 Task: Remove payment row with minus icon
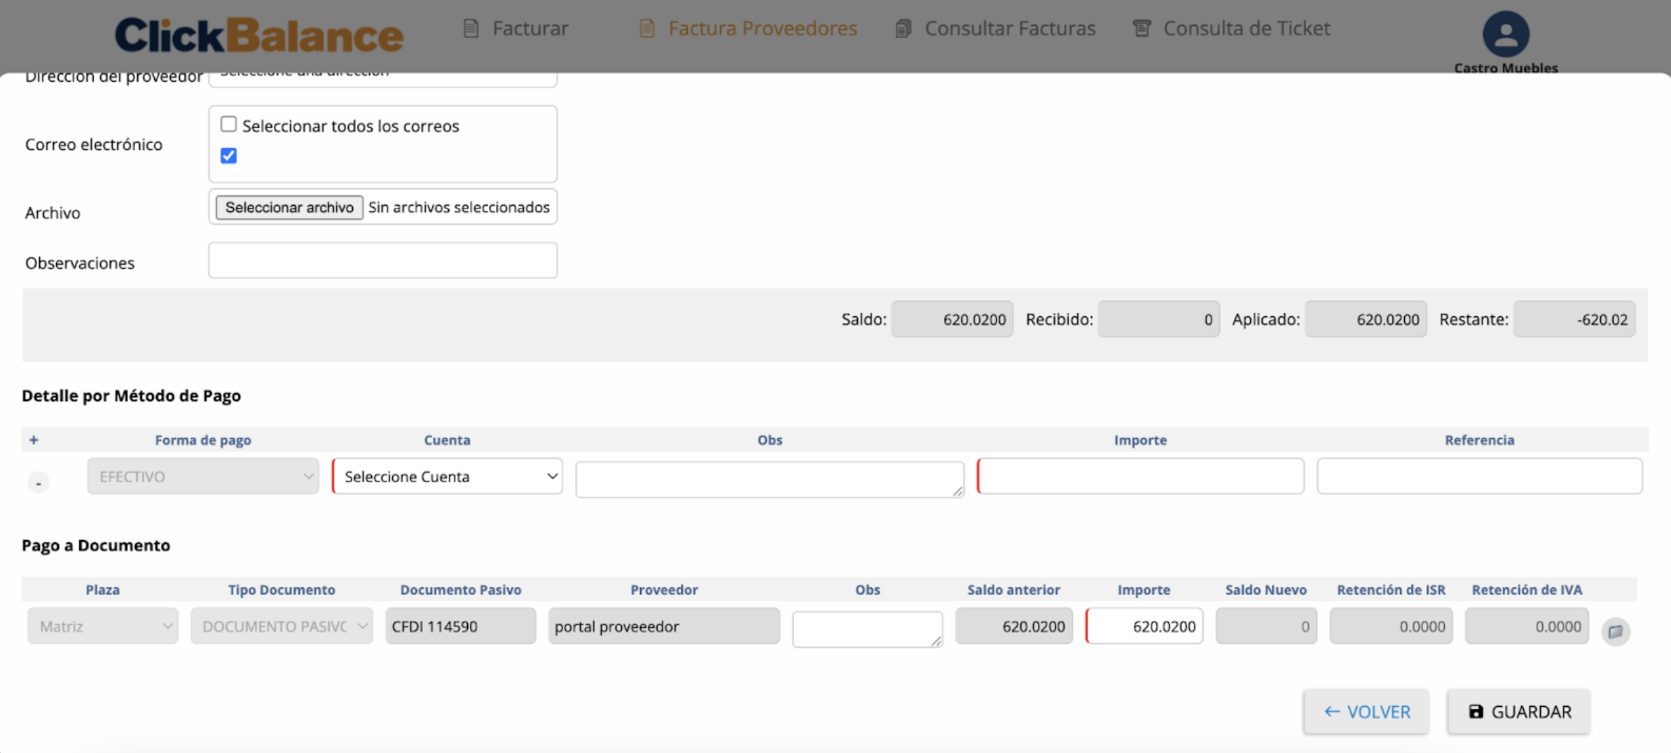(39, 482)
